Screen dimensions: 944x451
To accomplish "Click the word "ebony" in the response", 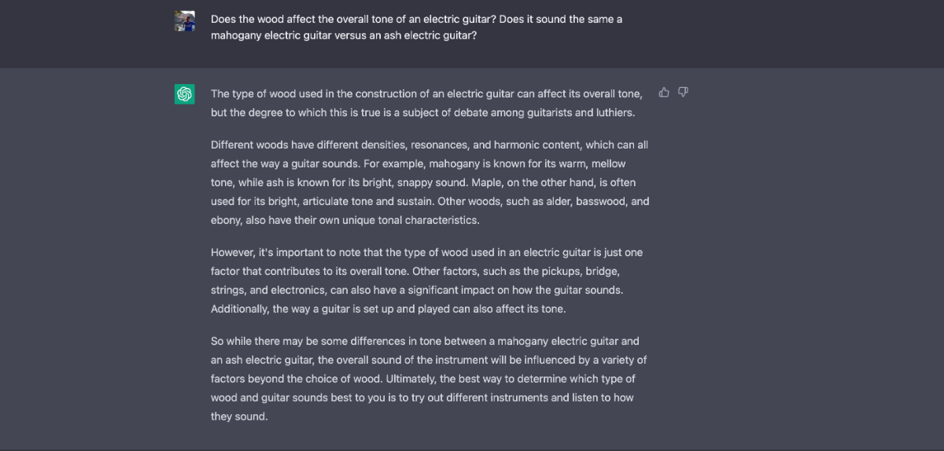I will pos(226,220).
